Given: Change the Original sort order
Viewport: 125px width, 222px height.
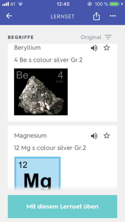Looking at the screenshot, I should (91, 37).
